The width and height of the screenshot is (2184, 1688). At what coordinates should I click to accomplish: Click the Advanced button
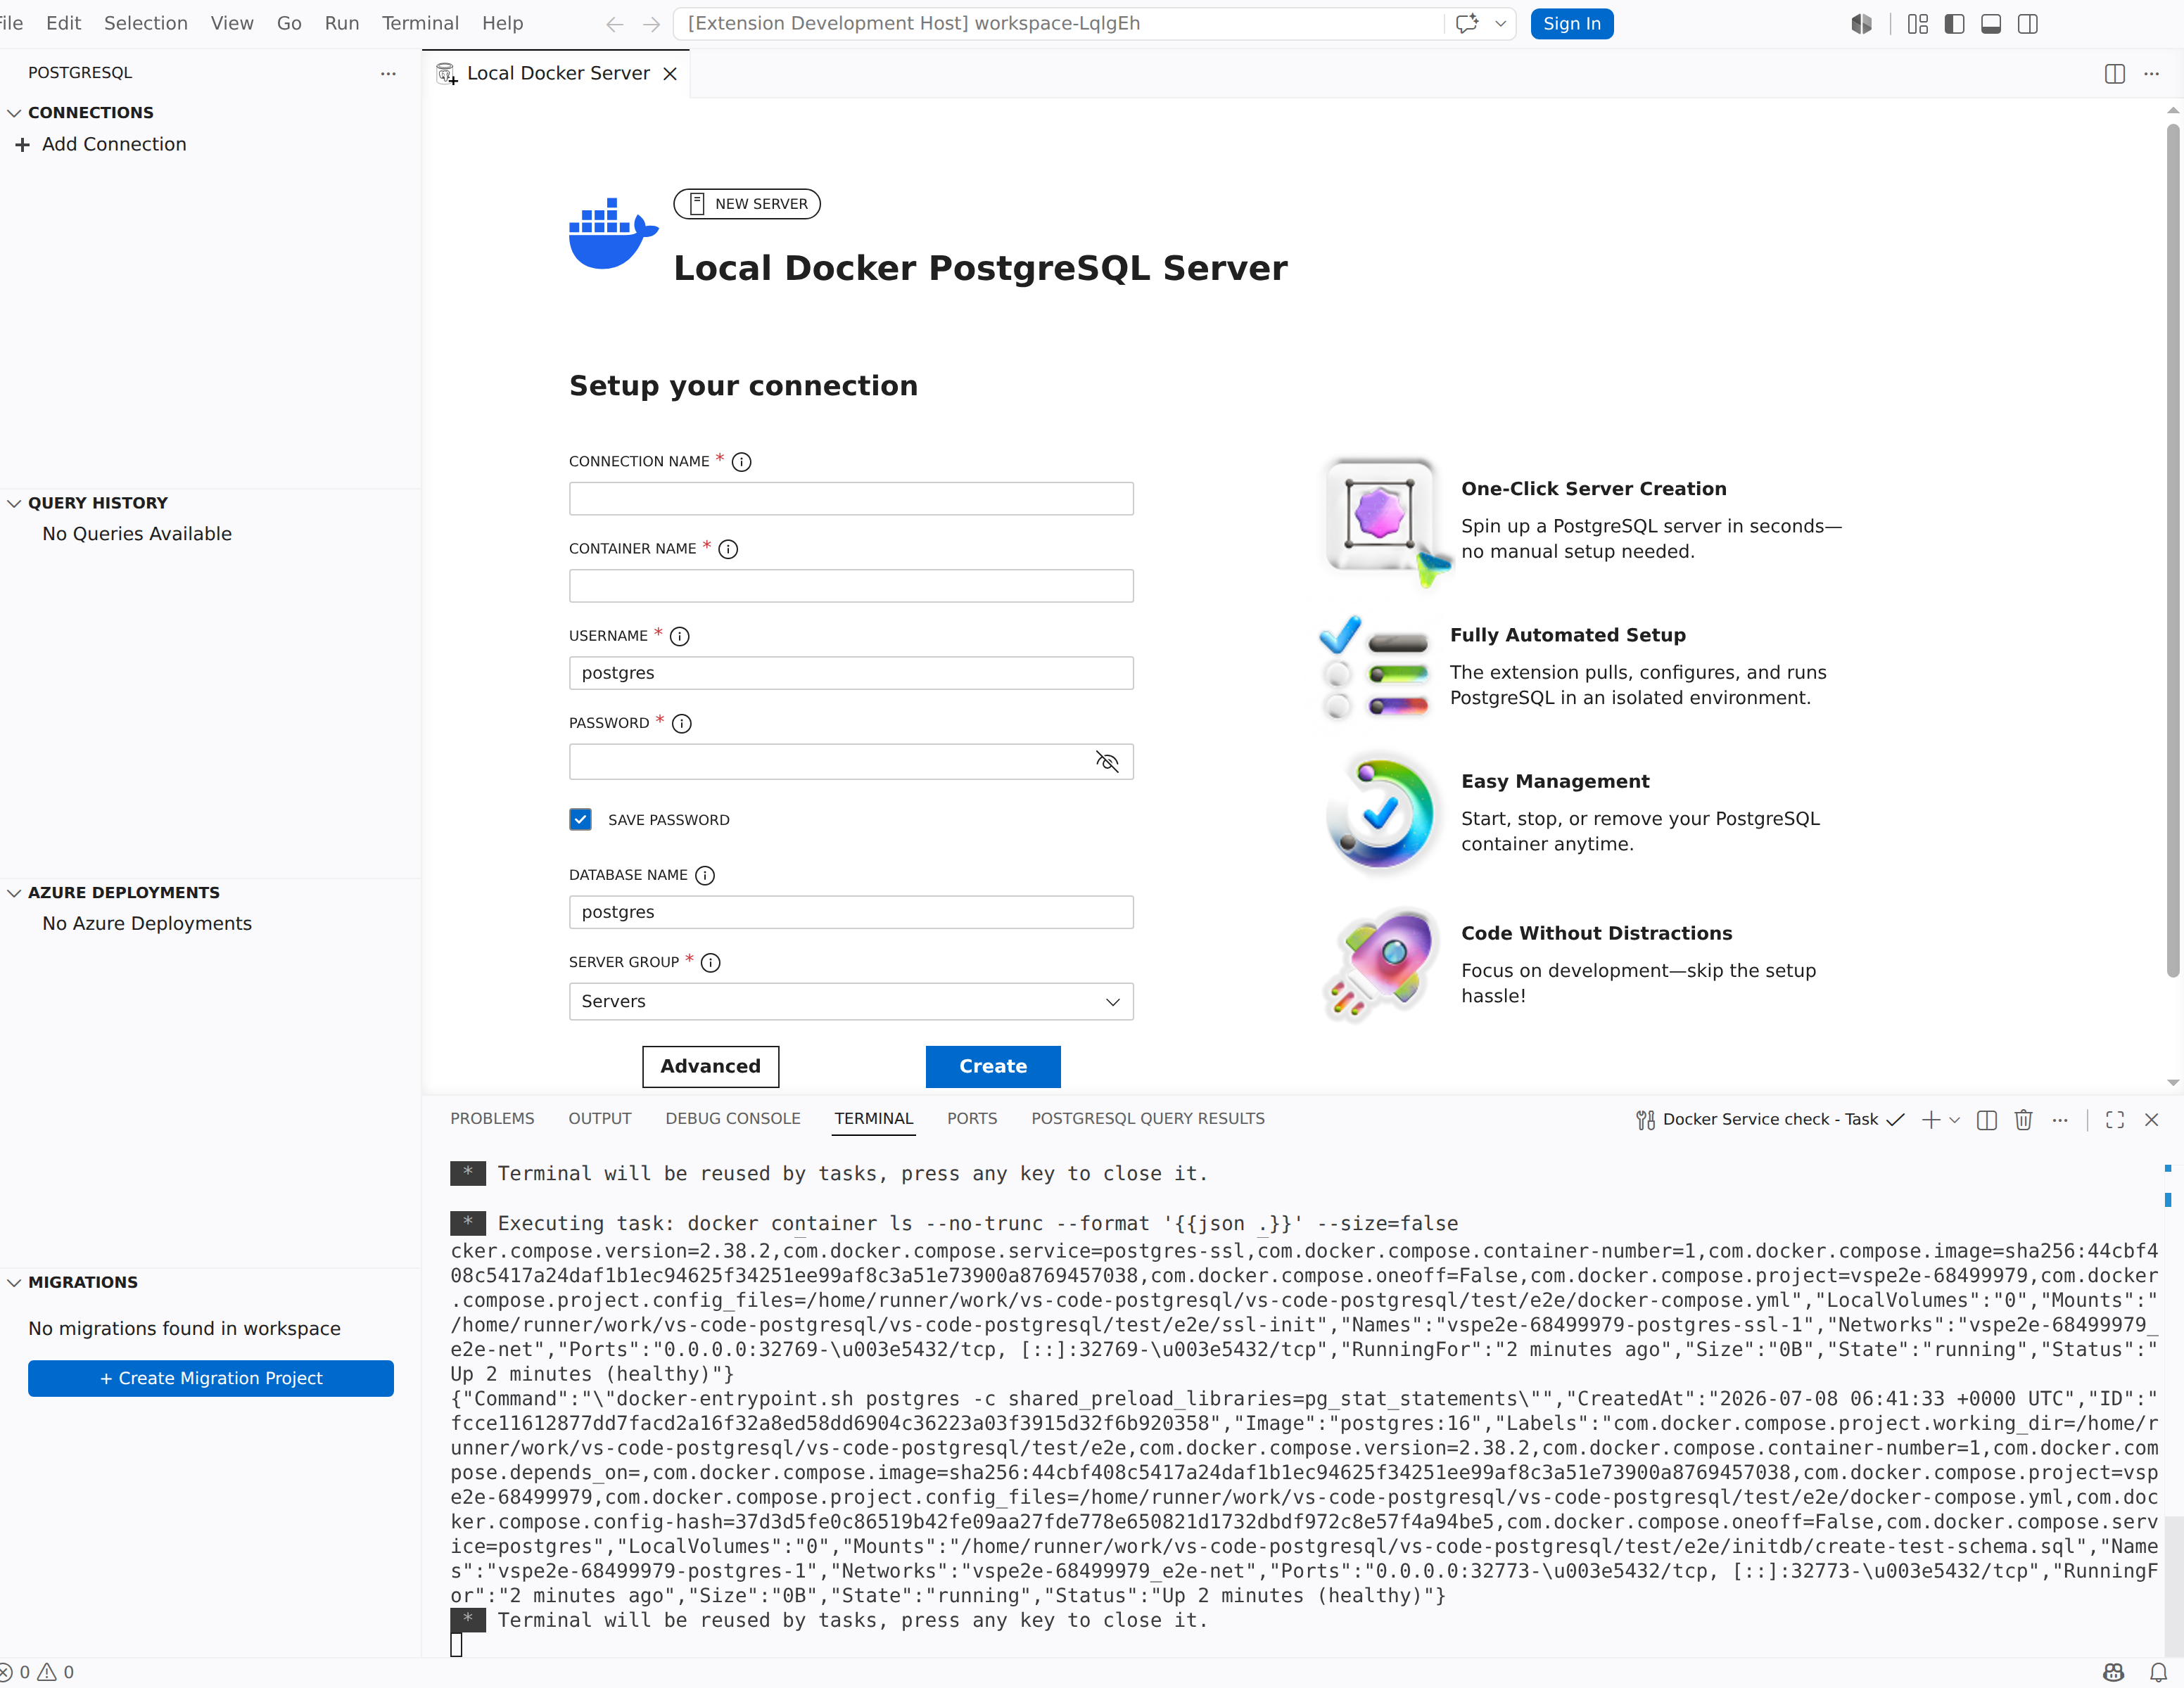[710, 1066]
